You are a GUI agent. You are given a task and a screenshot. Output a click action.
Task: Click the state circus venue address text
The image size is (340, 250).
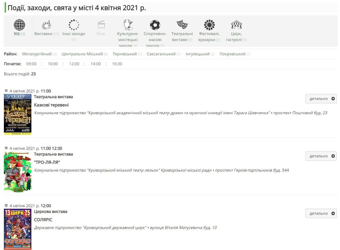coord(126,228)
